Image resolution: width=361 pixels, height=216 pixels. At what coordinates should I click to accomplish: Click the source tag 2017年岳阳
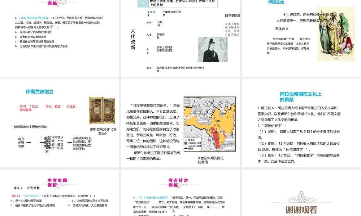click(31, 196)
